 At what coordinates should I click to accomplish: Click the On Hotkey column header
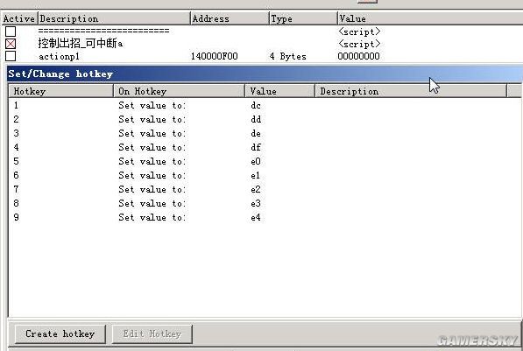(x=179, y=91)
